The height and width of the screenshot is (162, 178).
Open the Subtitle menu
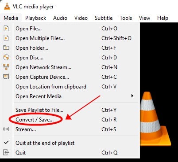click(104, 18)
